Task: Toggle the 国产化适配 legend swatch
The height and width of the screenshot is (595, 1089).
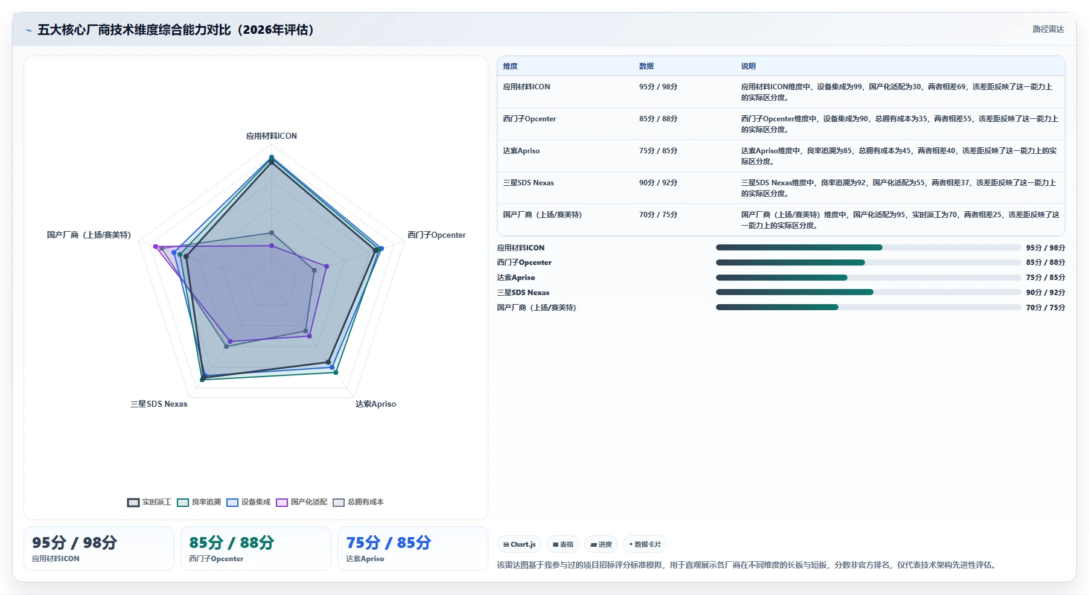Action: (282, 503)
